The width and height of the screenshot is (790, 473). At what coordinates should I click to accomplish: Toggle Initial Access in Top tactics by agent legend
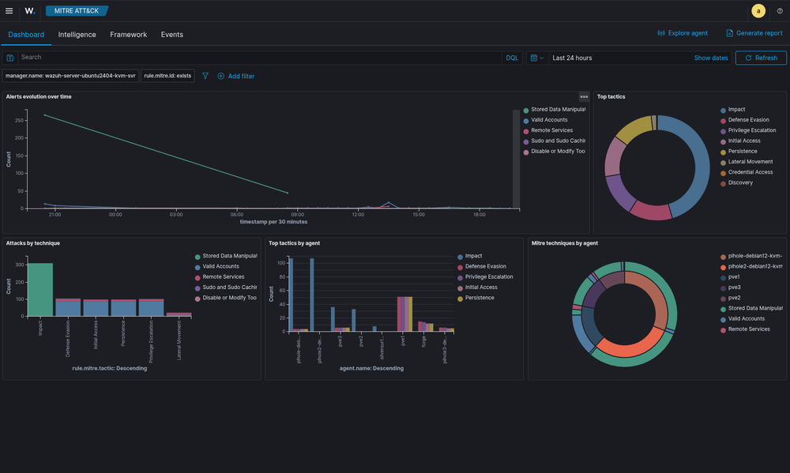[x=478, y=287]
